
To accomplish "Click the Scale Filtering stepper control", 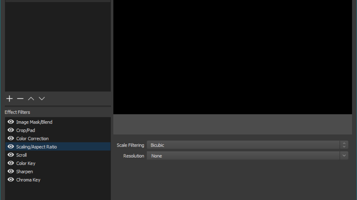I will point(344,145).
